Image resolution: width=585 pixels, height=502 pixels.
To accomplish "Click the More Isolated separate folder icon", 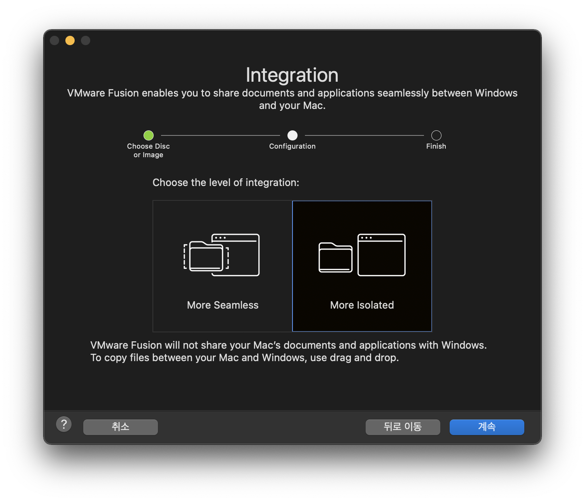I will pyautogui.click(x=362, y=255).
